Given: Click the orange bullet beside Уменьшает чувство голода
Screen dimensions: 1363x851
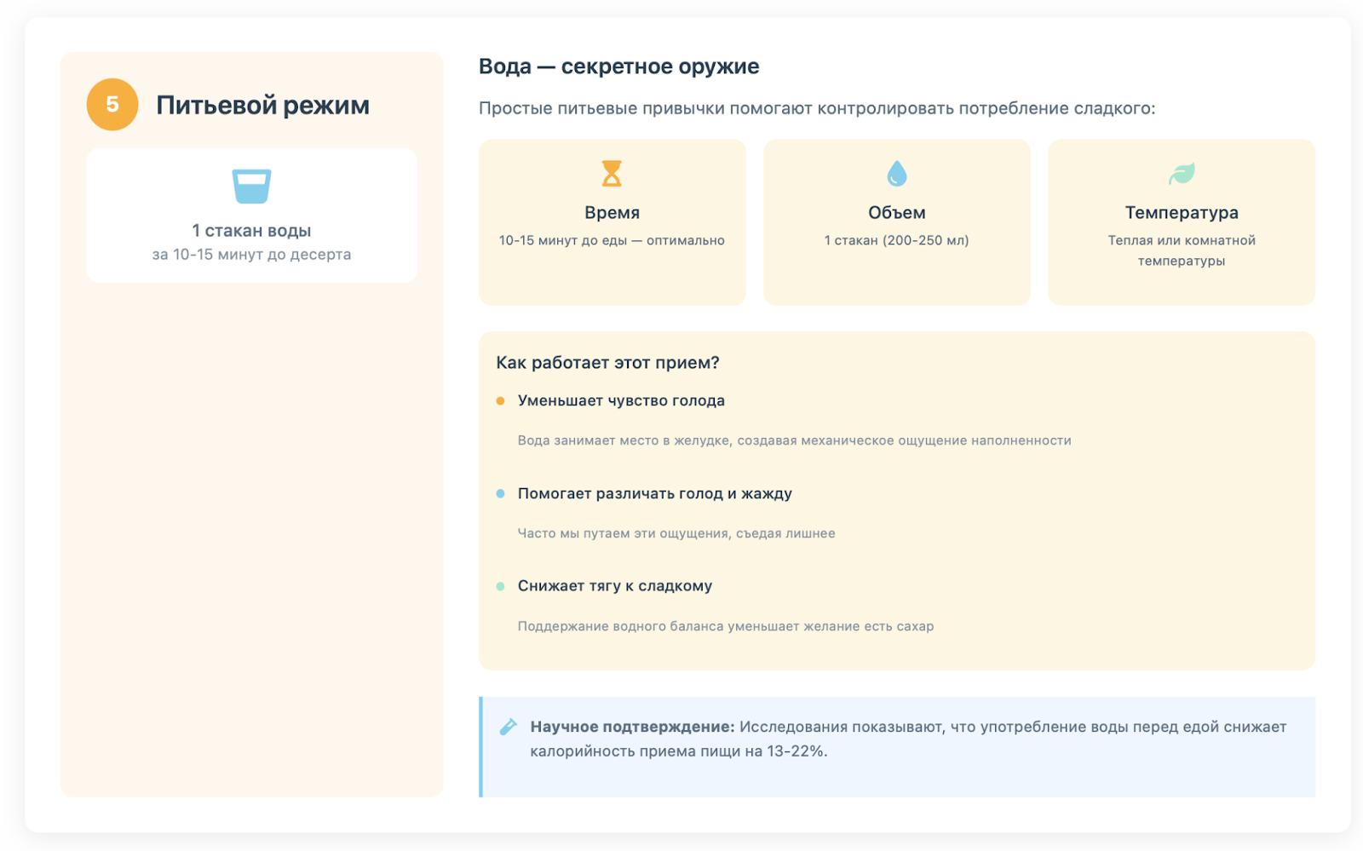Looking at the screenshot, I should coord(501,401).
